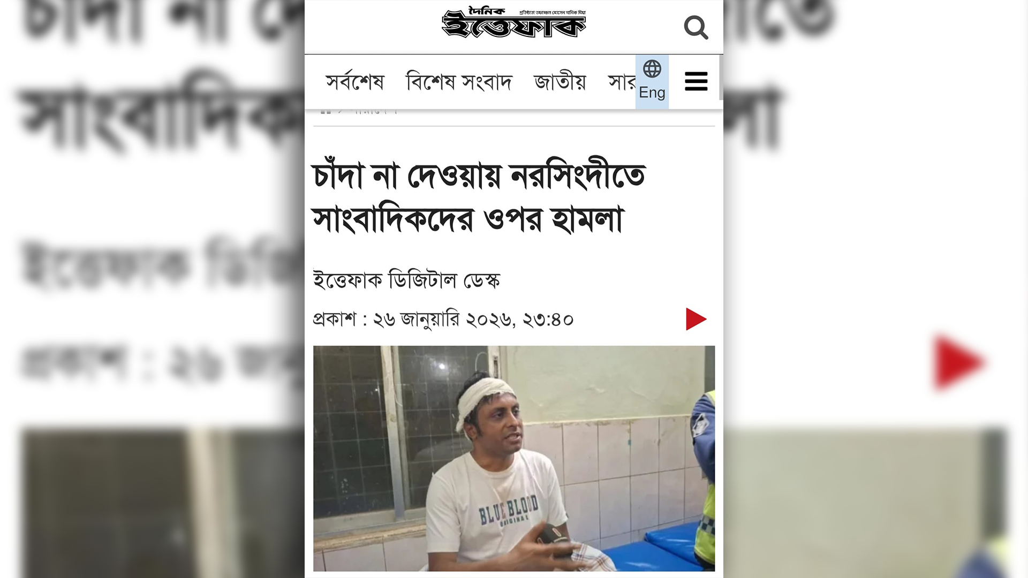Open the photo of the bandaged man
This screenshot has width=1028, height=578.
pyautogui.click(x=514, y=458)
